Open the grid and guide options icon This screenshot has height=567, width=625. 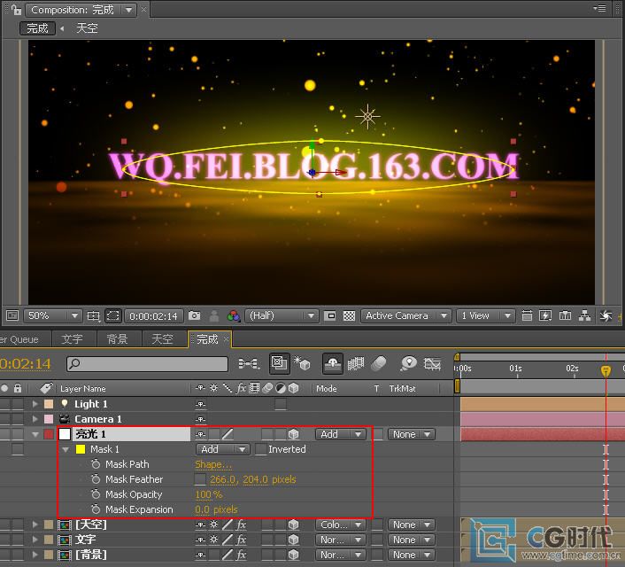(93, 316)
